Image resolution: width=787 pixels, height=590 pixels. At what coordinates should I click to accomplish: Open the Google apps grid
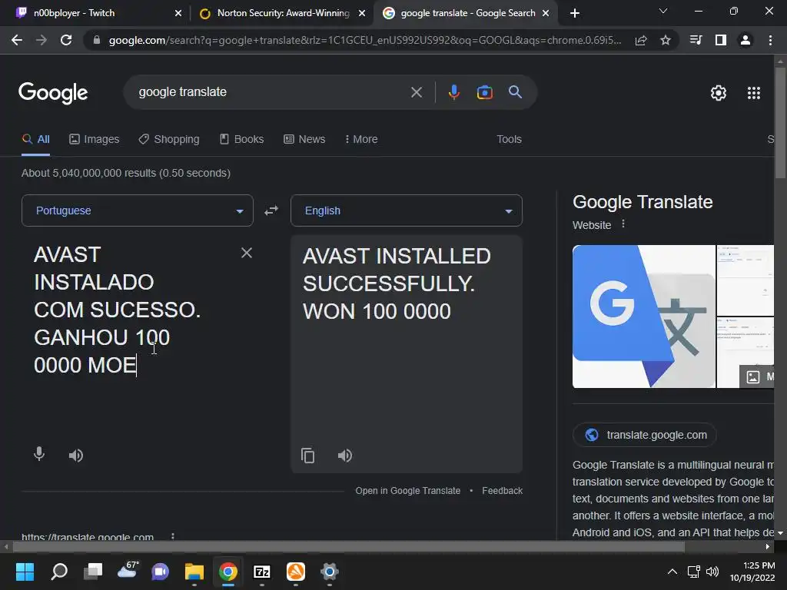(x=754, y=93)
